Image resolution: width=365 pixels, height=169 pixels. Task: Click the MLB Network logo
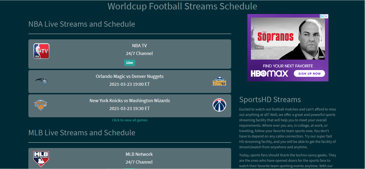click(x=41, y=159)
